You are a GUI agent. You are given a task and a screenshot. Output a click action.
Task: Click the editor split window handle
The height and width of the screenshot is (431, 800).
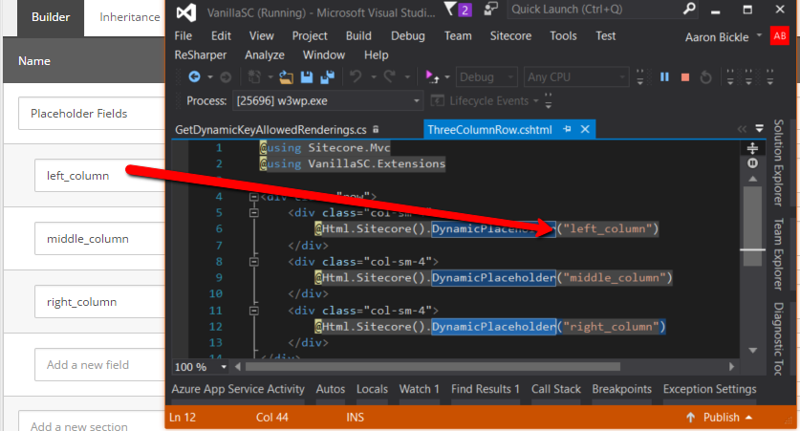(x=752, y=148)
